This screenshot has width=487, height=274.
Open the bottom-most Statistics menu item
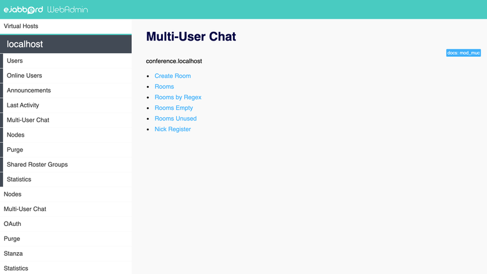(x=66, y=268)
